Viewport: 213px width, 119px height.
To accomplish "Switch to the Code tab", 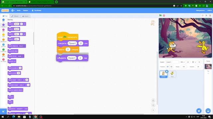I will (x=5, y=16).
